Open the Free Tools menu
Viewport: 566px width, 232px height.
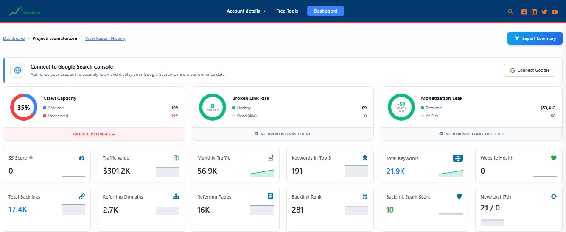click(x=287, y=11)
